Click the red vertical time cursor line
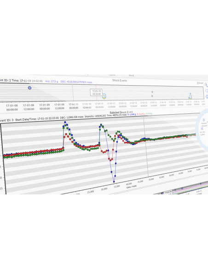The height and width of the screenshot is (269, 208). (96, 93)
